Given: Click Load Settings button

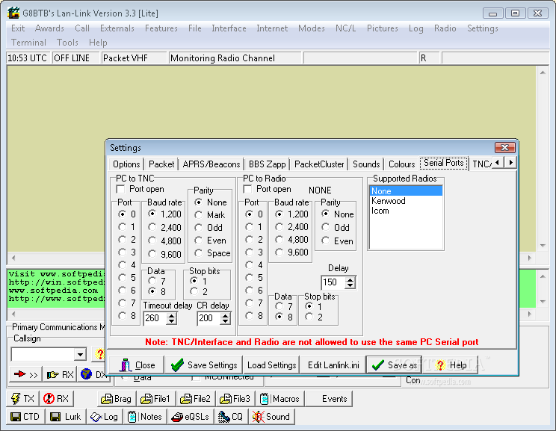Looking at the screenshot, I should click(x=271, y=365).
